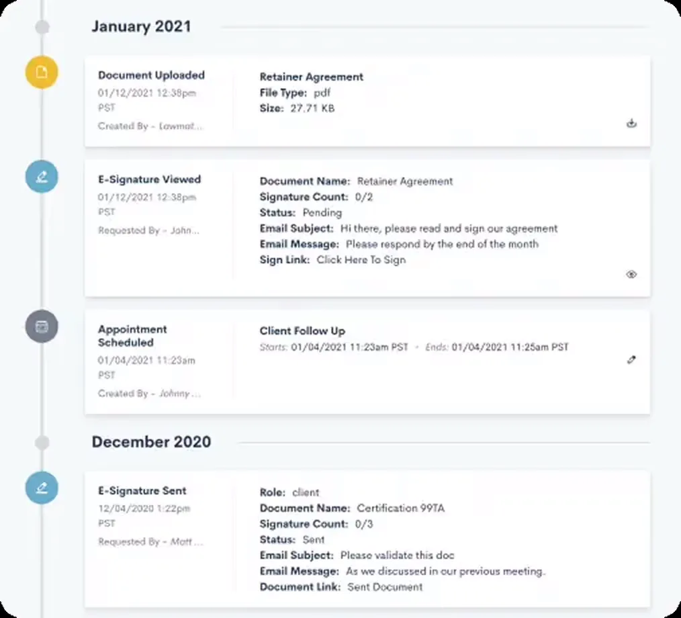681x618 pixels.
Task: Toggle the preview eye on E-Signature Viewed card
Action: (x=631, y=274)
